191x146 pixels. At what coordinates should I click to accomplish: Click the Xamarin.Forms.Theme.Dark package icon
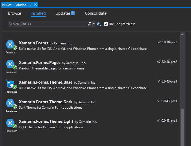[11, 104]
